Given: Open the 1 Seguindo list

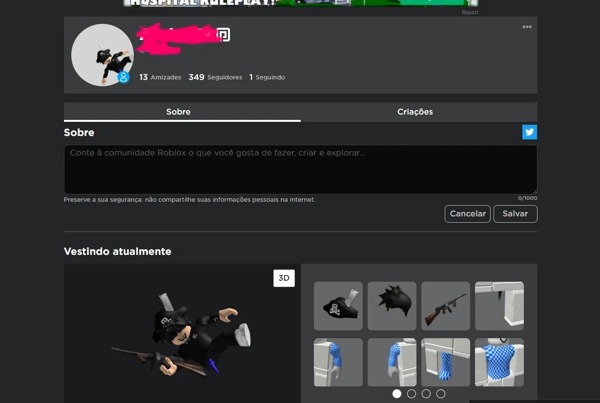Looking at the screenshot, I should [x=267, y=77].
